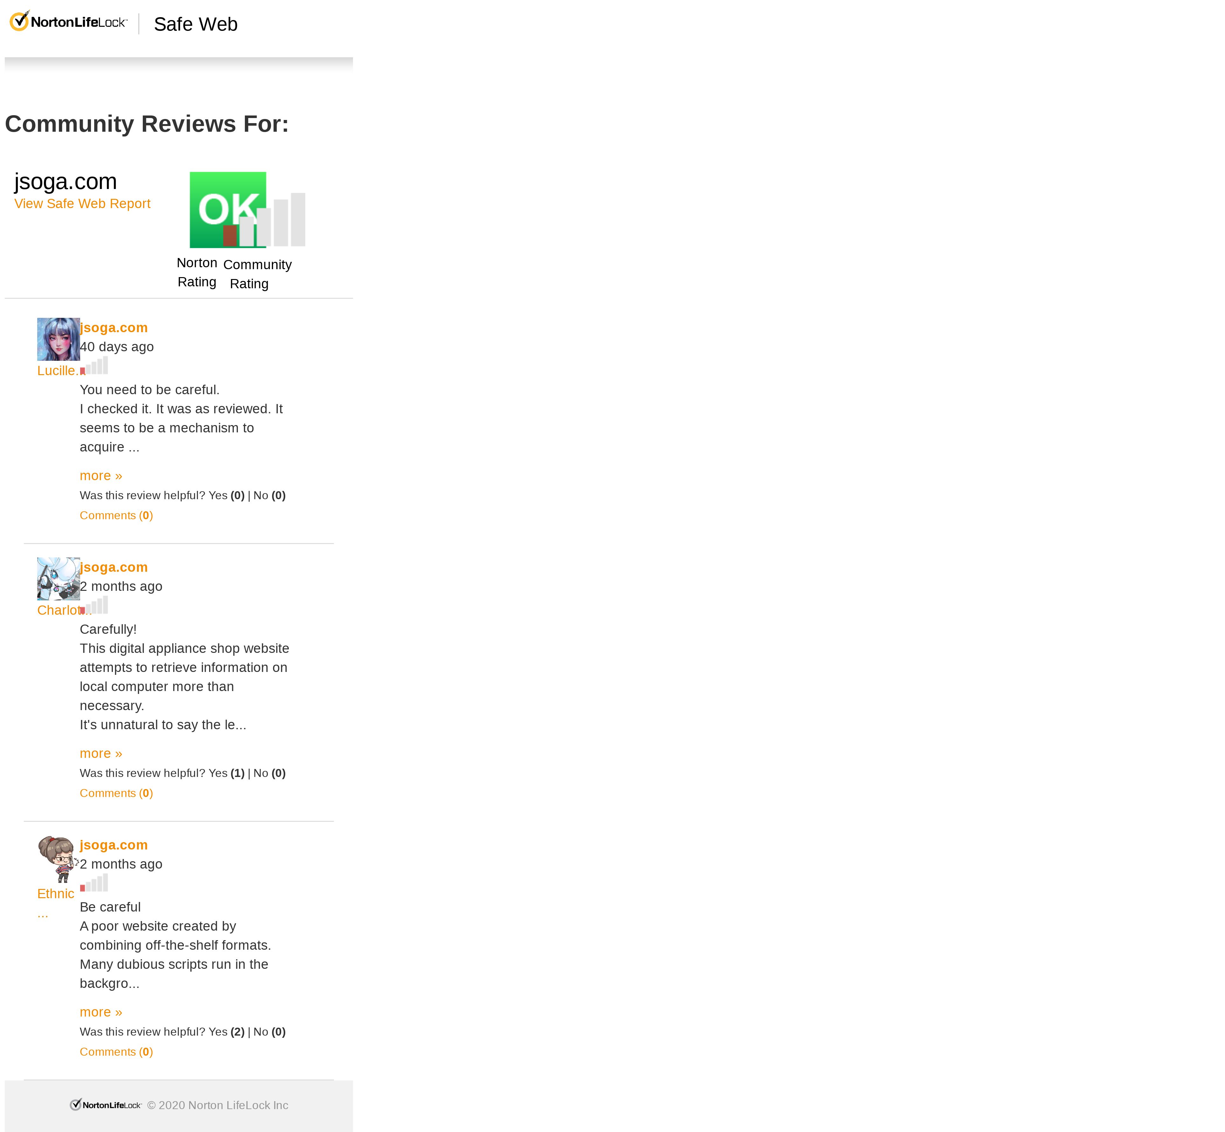Screen dimensions: 1225x1132
Task: Open Ethnic reviewer's cartoon avatar
Action: (x=59, y=859)
